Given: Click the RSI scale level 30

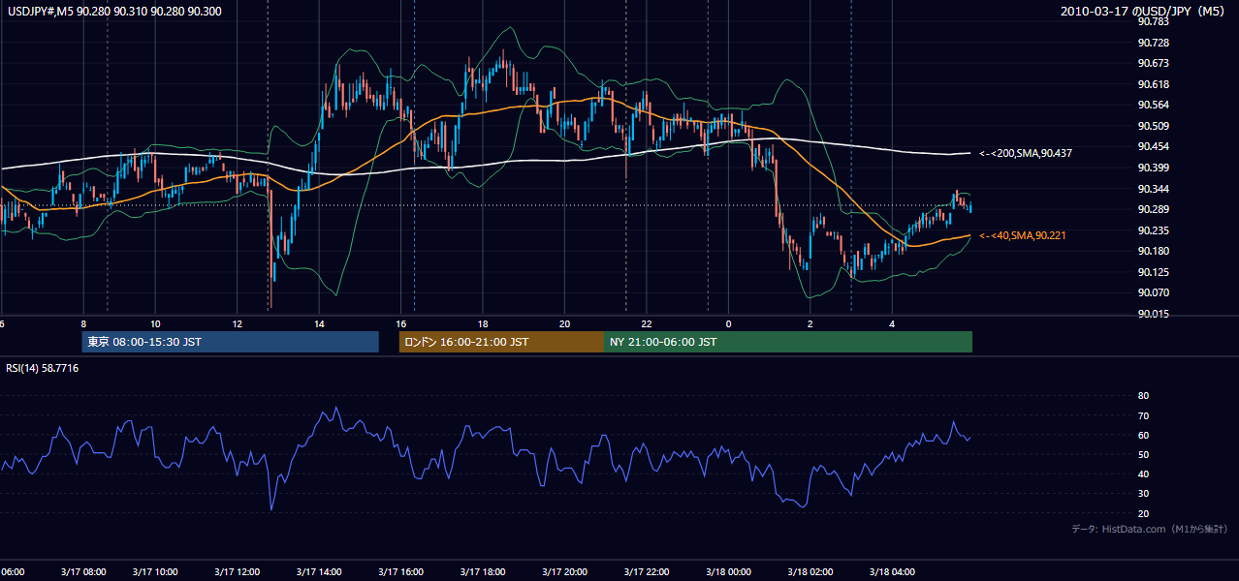Looking at the screenshot, I should [x=1143, y=494].
